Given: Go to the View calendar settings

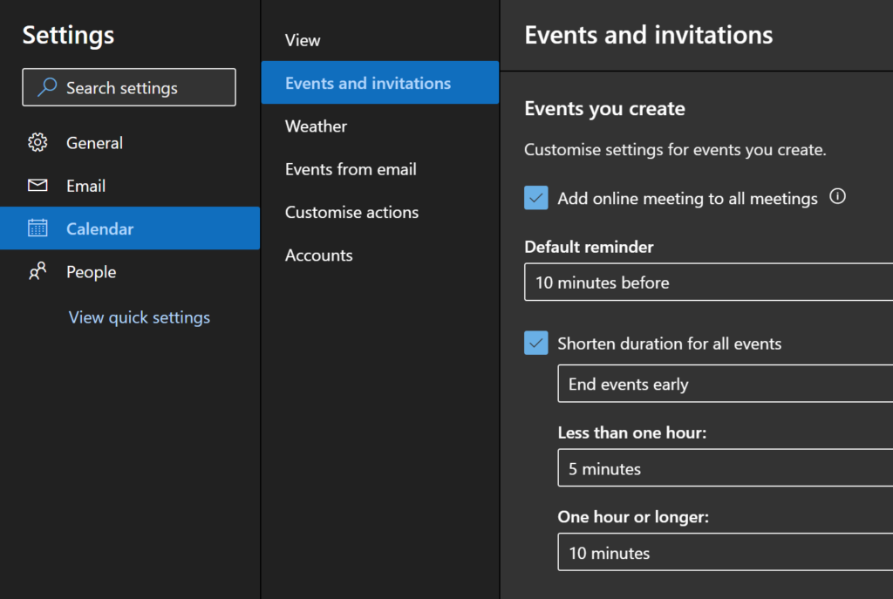Looking at the screenshot, I should click(x=380, y=40).
